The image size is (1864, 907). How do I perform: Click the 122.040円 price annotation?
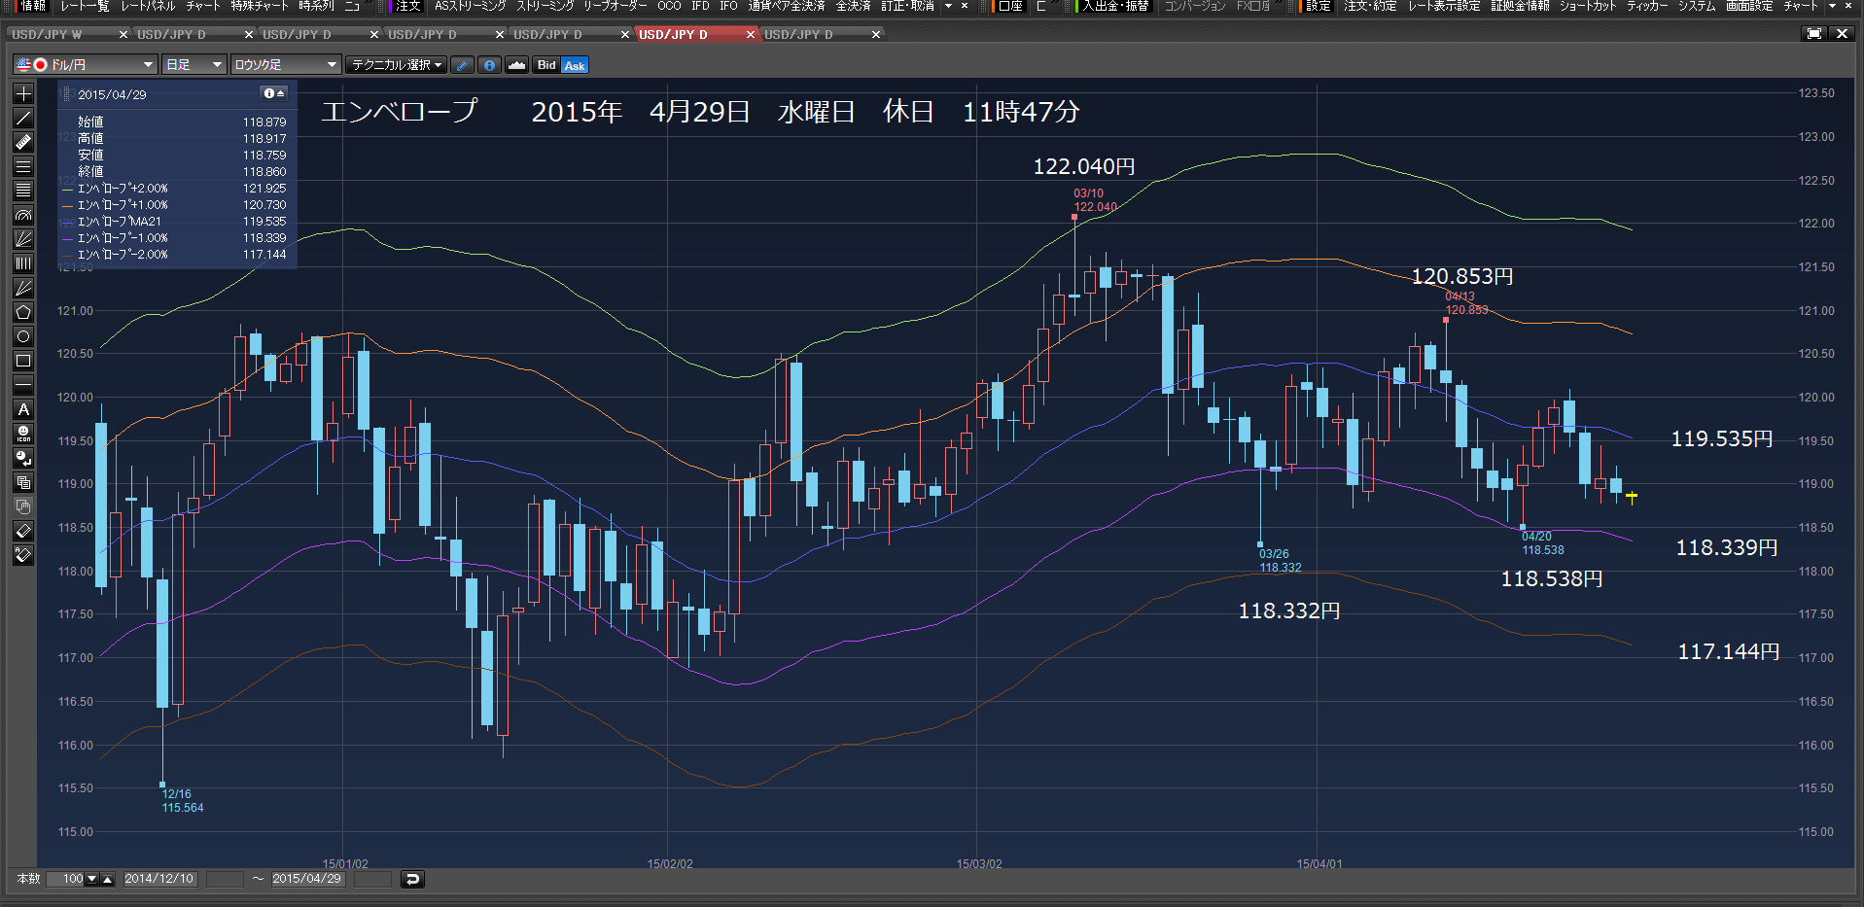[x=1084, y=166]
